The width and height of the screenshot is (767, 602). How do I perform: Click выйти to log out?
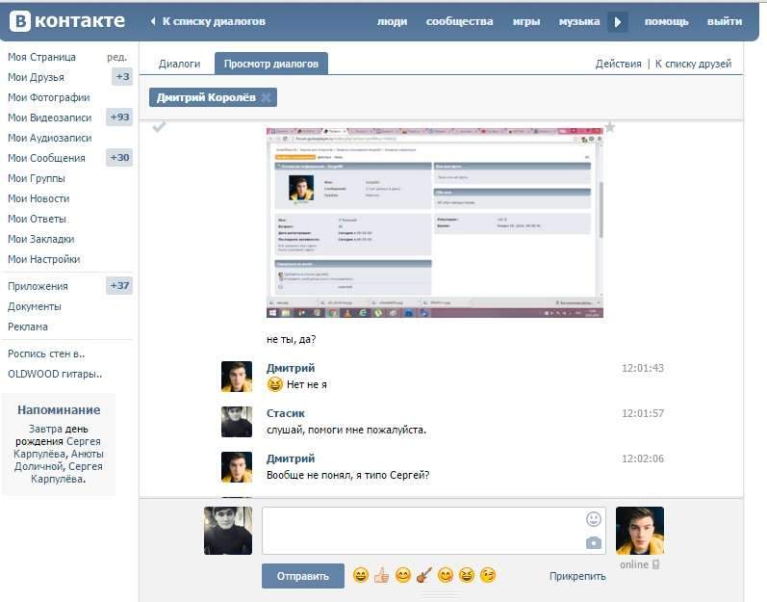pos(725,21)
